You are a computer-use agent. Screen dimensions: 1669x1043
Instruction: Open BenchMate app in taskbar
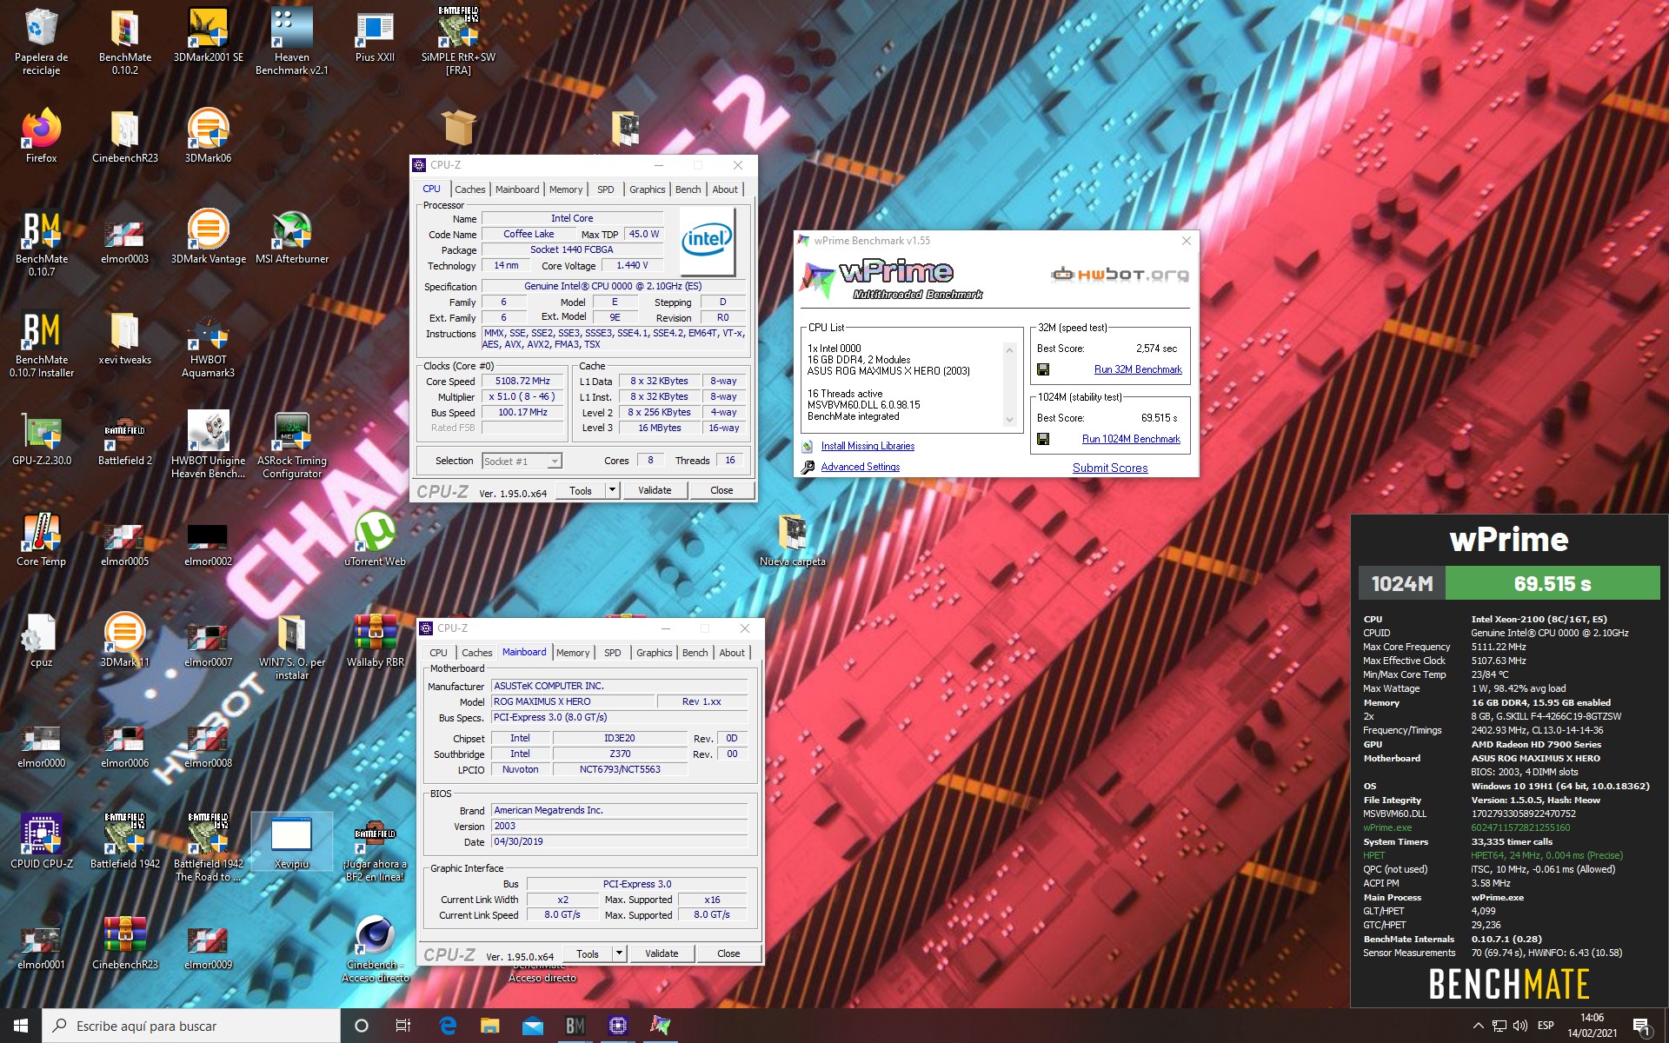[575, 1026]
